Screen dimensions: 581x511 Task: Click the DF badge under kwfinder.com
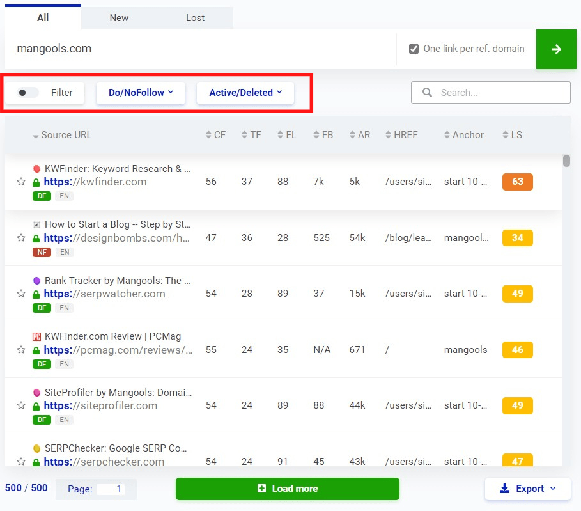pos(42,196)
